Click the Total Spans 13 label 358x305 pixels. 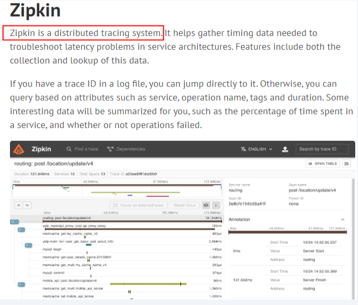(92, 174)
